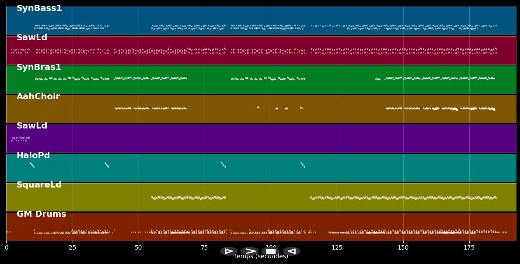Click the AahChoir track name
The image size is (520, 264).
click(38, 97)
